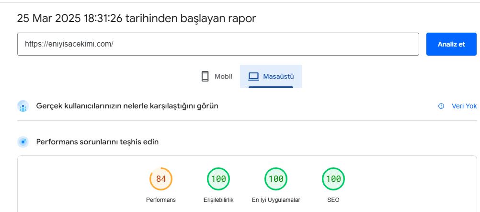This screenshot has height=212, width=480.
Task: Select the Masaüstü tab
Action: [271, 76]
